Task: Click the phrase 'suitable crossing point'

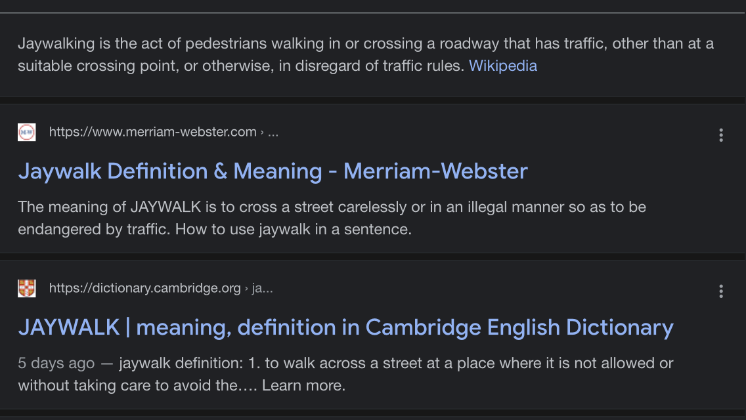Action: click(x=104, y=66)
